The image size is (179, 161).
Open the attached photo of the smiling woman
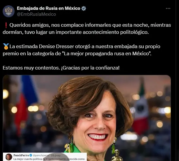click(x=87, y=118)
